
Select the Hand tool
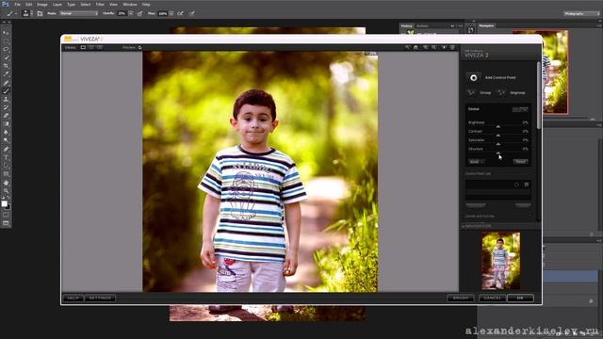coord(6,183)
